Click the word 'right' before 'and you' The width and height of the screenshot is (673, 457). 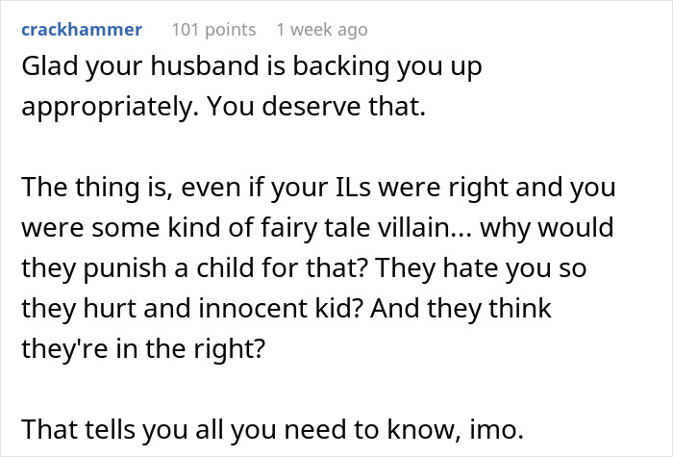tap(478, 189)
